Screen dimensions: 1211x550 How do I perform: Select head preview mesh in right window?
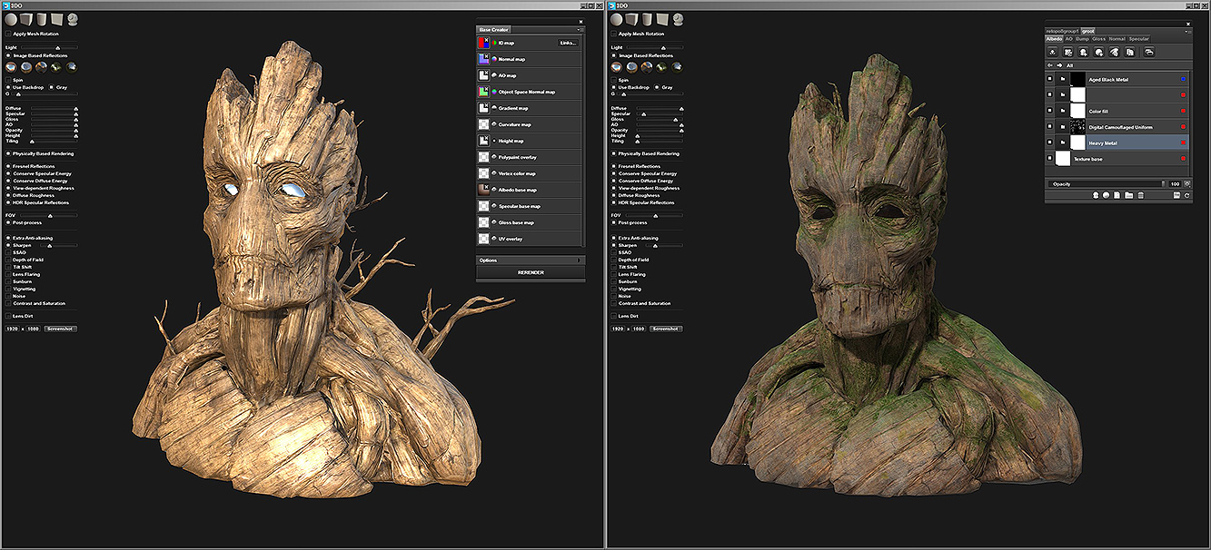[678, 19]
